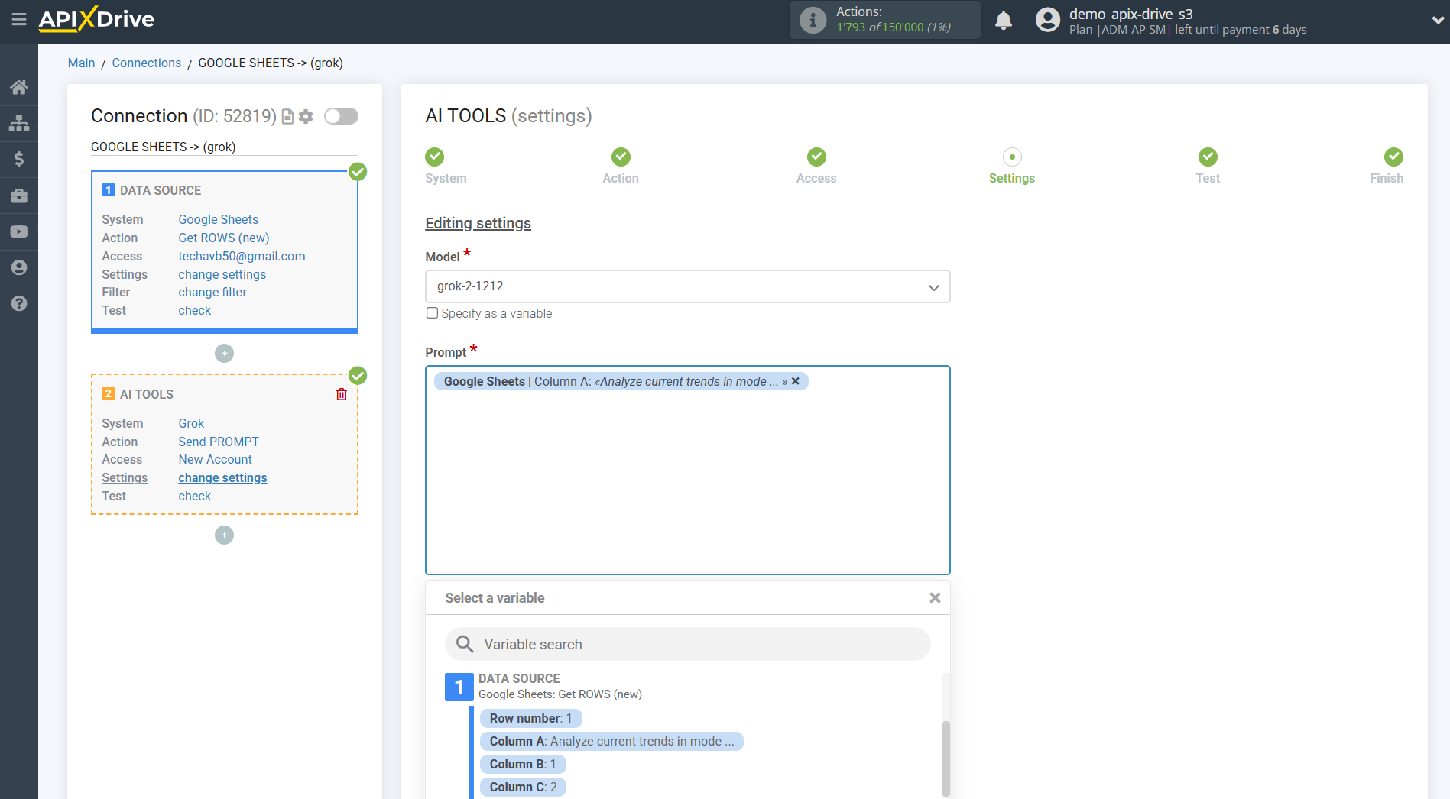1450x799 pixels.
Task: Open the briefcase services icon in sidebar
Action: pos(19,195)
